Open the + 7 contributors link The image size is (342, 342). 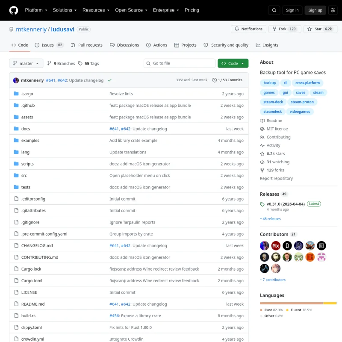click(x=273, y=280)
